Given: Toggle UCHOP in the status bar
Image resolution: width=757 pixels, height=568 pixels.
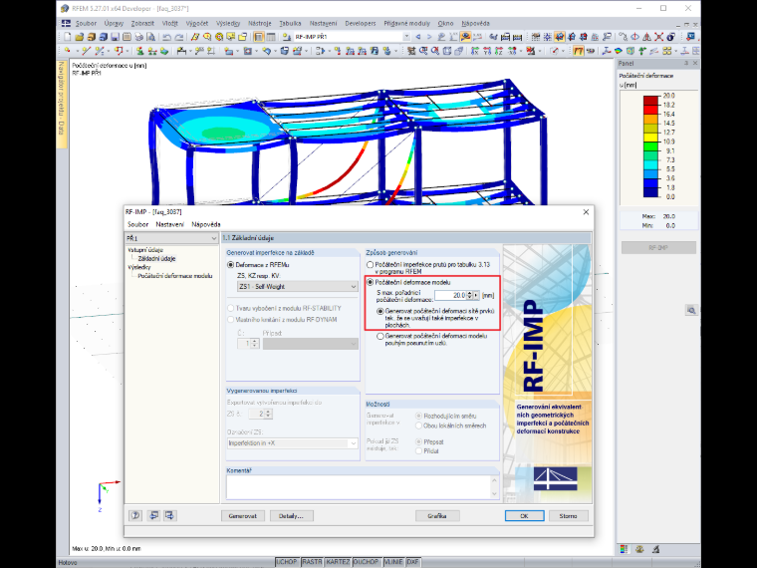Looking at the screenshot, I should click(x=287, y=562).
